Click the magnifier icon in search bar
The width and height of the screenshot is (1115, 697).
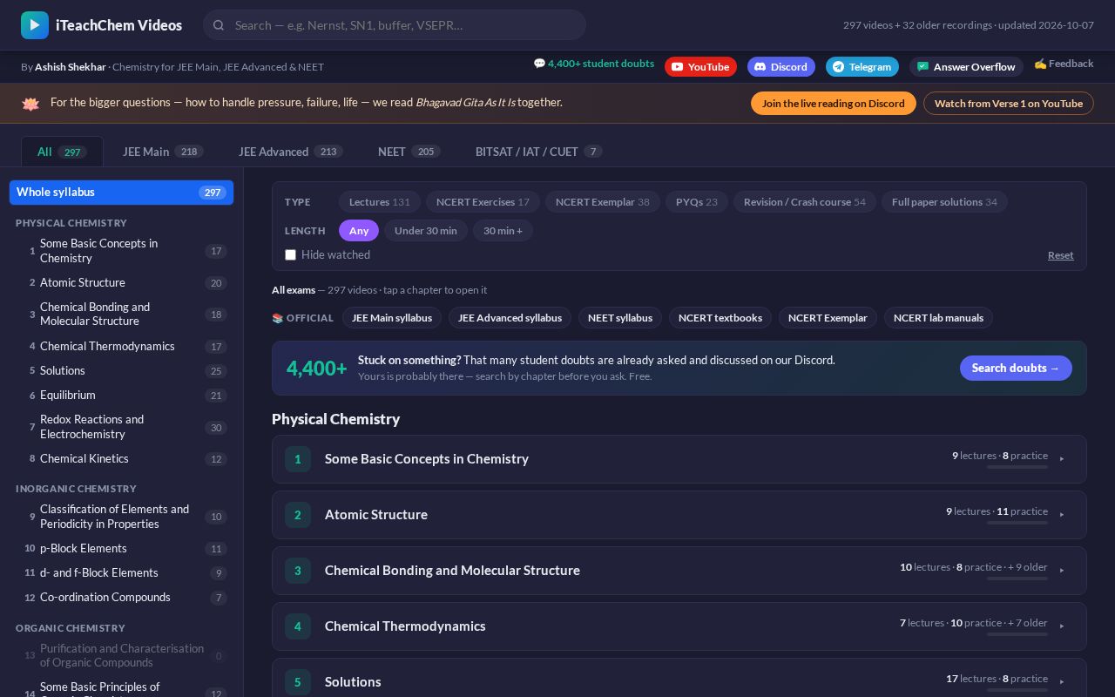point(219,25)
